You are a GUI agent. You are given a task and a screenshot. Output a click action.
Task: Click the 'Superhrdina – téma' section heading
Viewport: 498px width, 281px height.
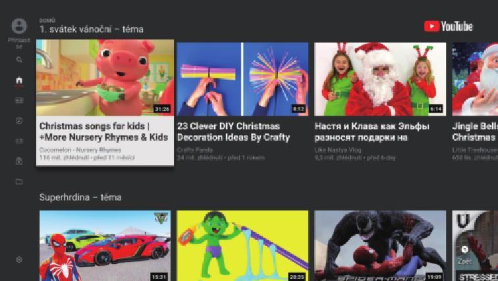(80, 197)
